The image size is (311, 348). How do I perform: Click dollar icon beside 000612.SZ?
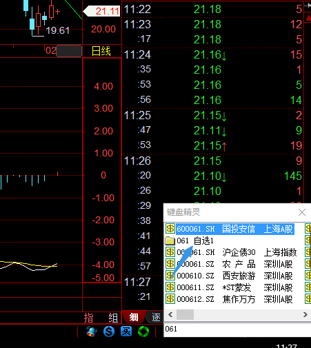(170, 299)
